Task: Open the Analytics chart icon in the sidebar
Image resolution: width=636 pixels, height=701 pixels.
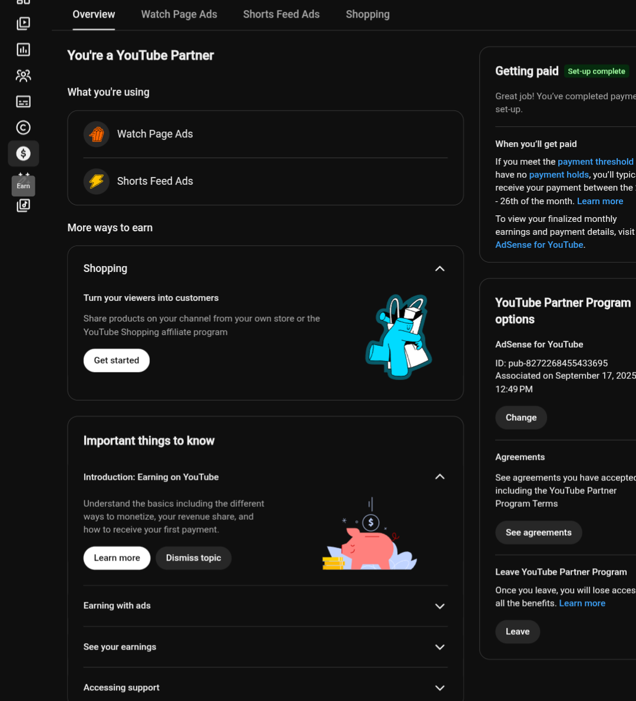Action: coord(23,49)
